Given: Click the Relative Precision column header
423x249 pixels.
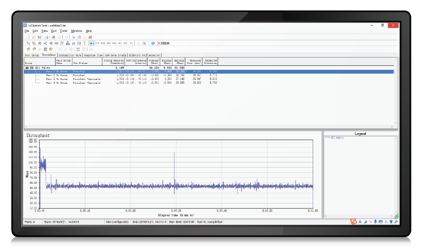Looking at the screenshot, I should pyautogui.click(x=210, y=61).
